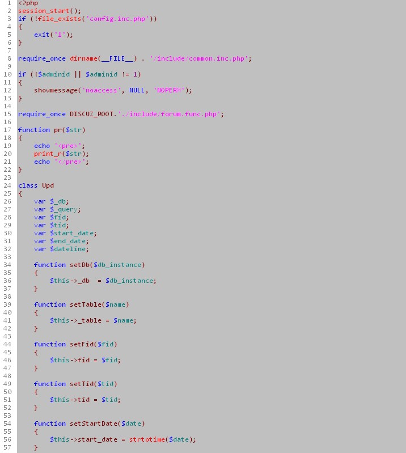Click DISCUZ_ROOT on line 15
This screenshot has height=453, width=406.
(x=92, y=114)
